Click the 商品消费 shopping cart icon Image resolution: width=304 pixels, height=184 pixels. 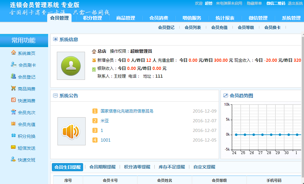pos(13,88)
